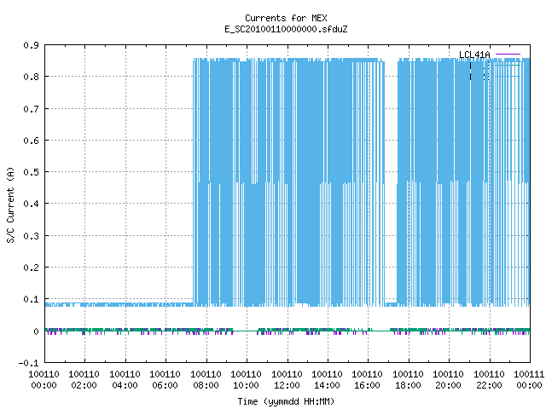Click the x-axis time label 10:00

[x=246, y=385]
